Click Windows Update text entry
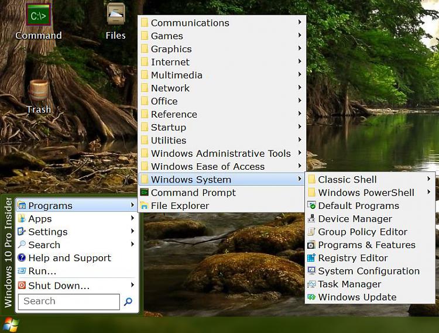The image size is (439, 333). point(357,297)
